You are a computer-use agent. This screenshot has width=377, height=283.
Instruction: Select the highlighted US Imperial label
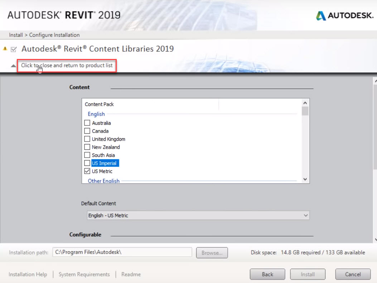click(x=105, y=163)
